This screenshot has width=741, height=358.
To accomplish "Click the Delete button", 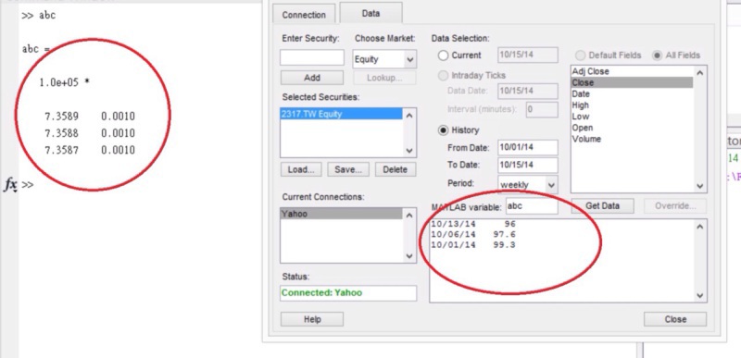I will 396,170.
